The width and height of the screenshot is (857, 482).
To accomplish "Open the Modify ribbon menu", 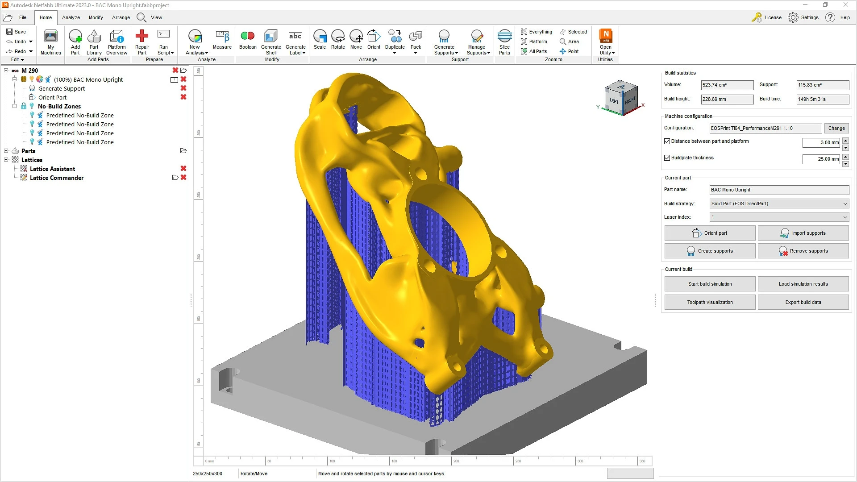I will pos(96,17).
